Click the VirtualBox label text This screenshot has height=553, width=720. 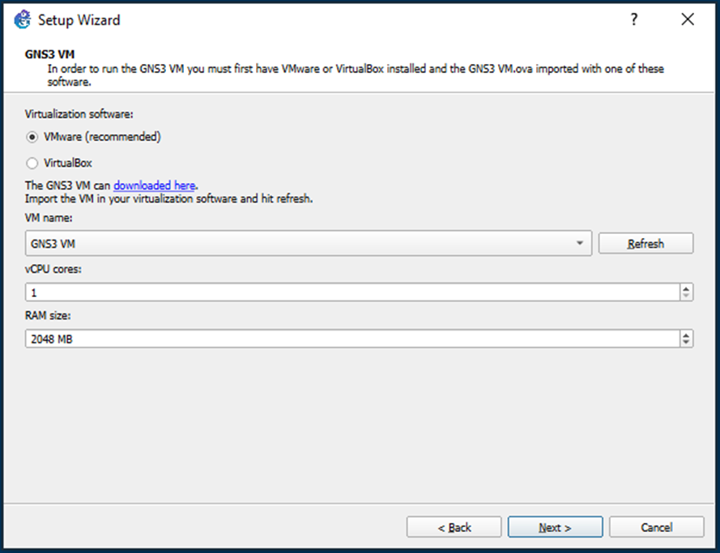68,163
